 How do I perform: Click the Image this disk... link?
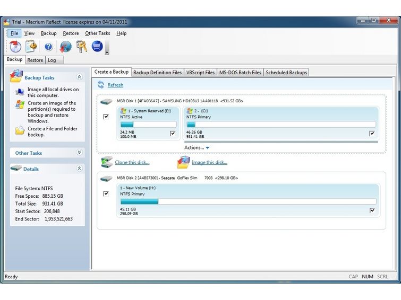209,162
